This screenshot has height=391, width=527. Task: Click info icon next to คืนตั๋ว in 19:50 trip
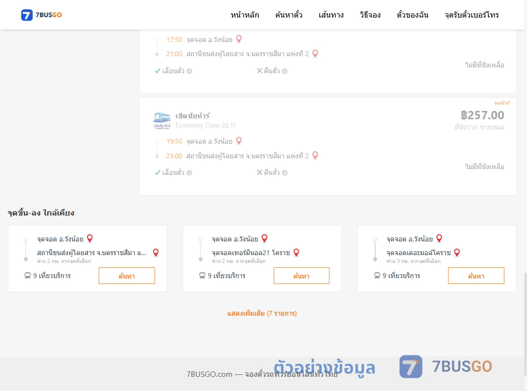coord(284,173)
